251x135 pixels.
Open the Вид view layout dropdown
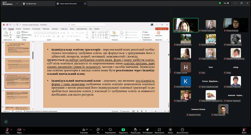tap(226, 3)
